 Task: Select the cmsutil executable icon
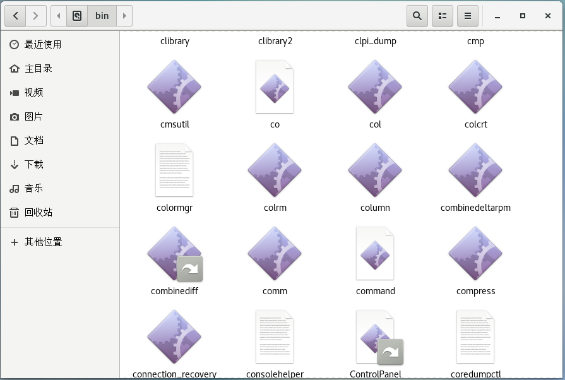coord(174,87)
